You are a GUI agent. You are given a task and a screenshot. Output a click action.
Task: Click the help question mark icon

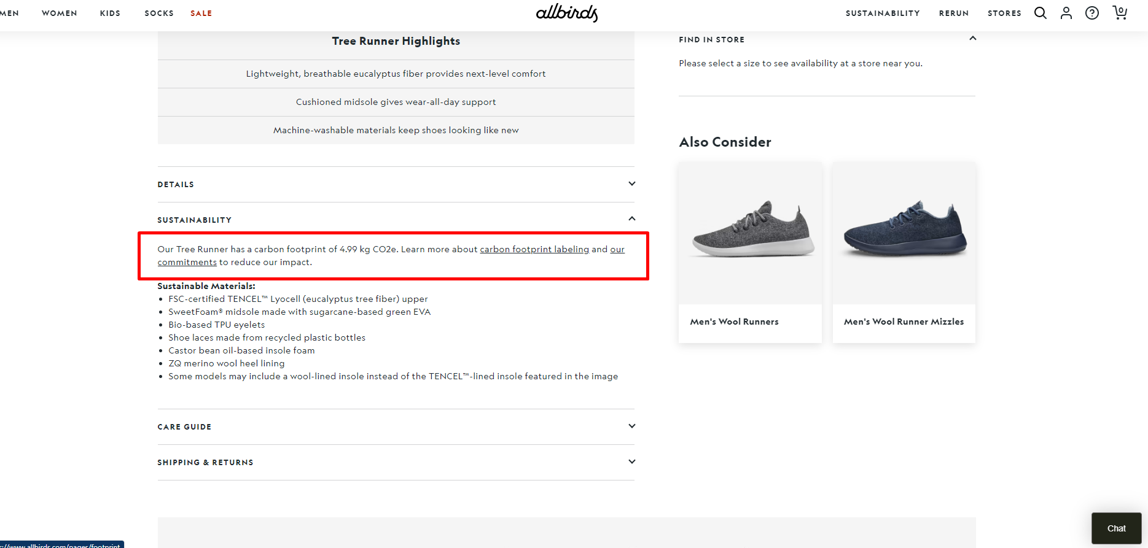[x=1091, y=13]
